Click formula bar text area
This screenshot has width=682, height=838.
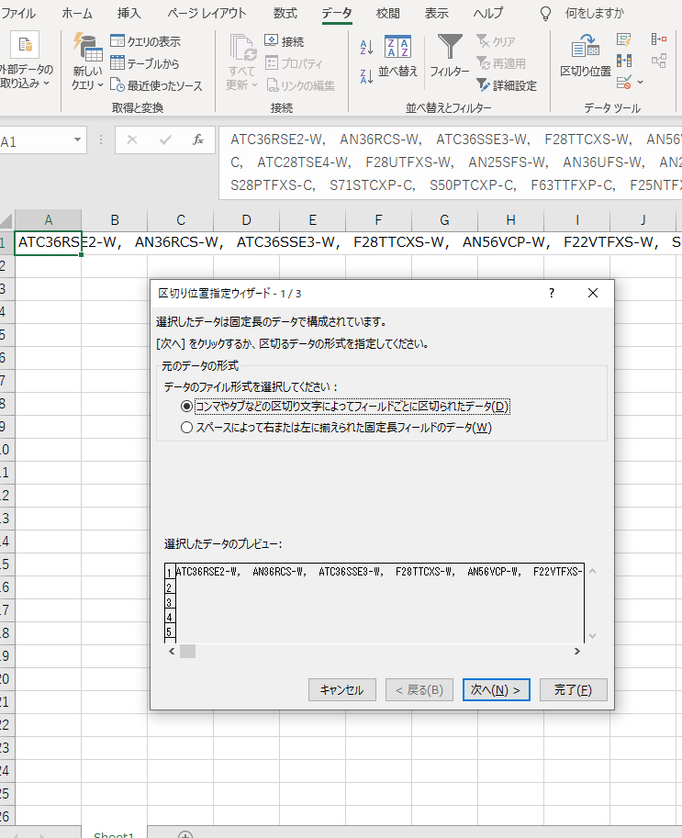coord(451,162)
